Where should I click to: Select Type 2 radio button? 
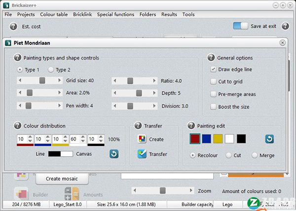click(51, 70)
